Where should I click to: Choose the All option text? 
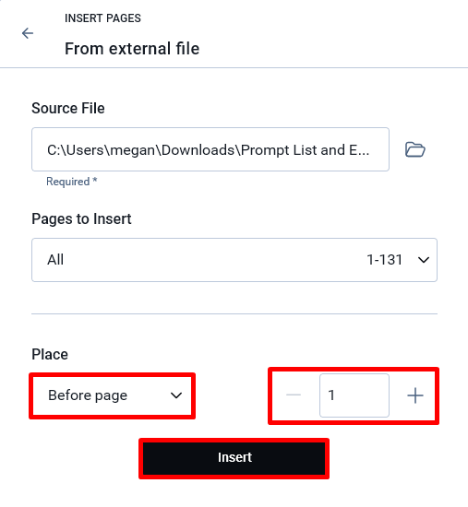click(x=55, y=260)
